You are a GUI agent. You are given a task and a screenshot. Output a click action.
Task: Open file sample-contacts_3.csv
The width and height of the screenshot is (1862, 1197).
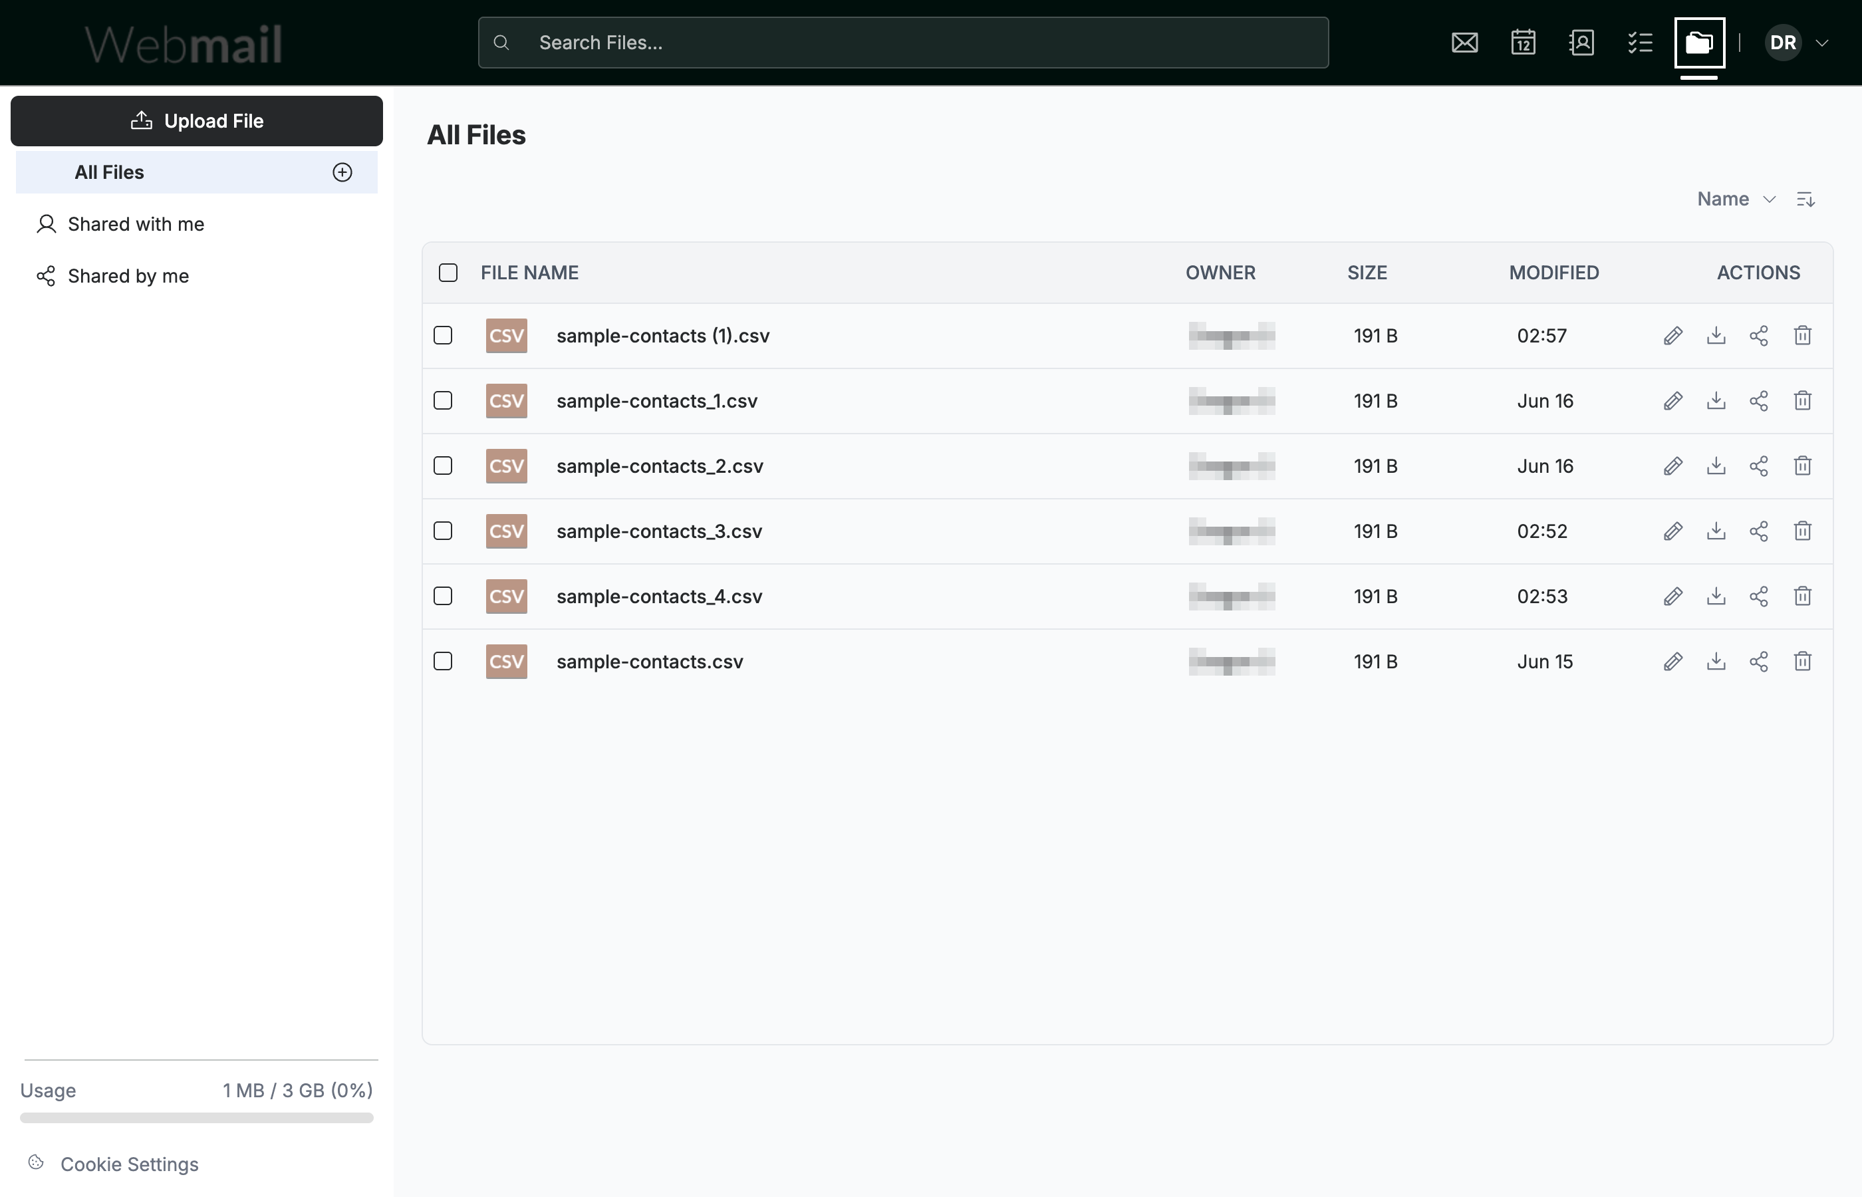(x=659, y=531)
